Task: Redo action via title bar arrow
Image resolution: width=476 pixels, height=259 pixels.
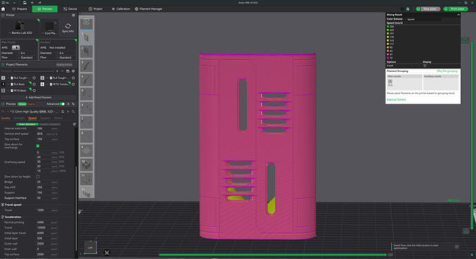Action: [40, 3]
